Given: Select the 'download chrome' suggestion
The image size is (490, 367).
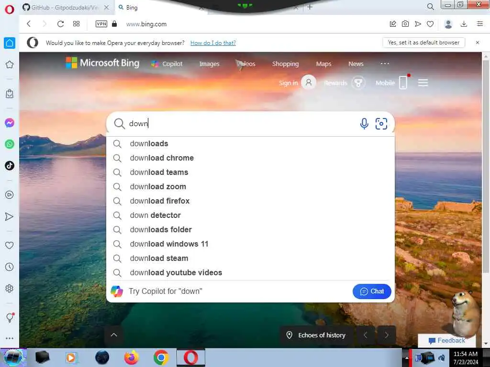Looking at the screenshot, I should pos(250,158).
